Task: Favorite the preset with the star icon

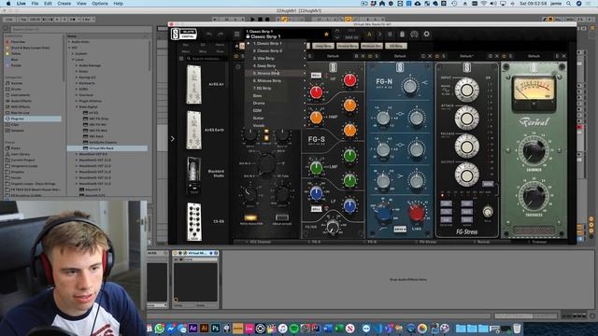Action: click(x=326, y=35)
